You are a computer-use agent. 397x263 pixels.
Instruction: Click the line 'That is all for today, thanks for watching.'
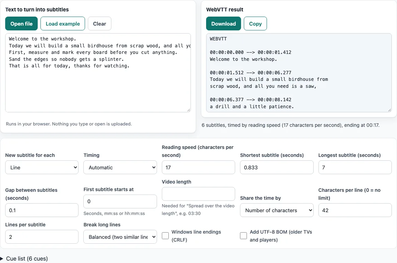click(69, 66)
